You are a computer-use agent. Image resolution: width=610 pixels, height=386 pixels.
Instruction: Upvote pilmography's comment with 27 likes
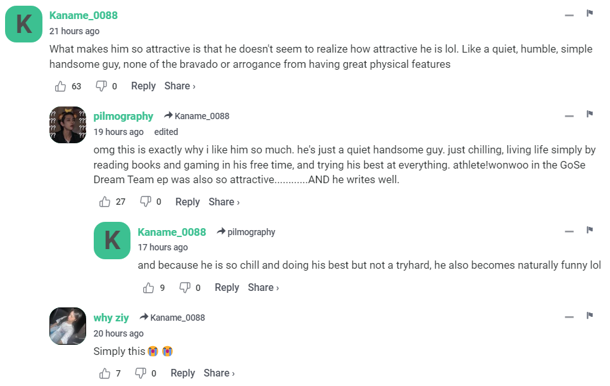pyautogui.click(x=105, y=202)
